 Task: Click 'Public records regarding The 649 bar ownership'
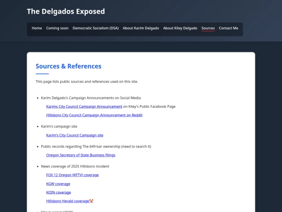click(x=81, y=147)
